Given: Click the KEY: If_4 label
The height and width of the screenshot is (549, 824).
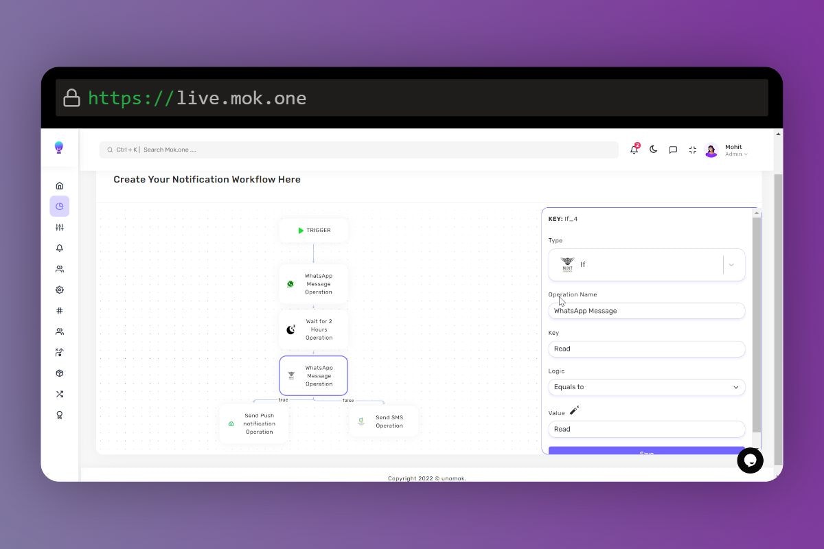Looking at the screenshot, I should (563, 219).
